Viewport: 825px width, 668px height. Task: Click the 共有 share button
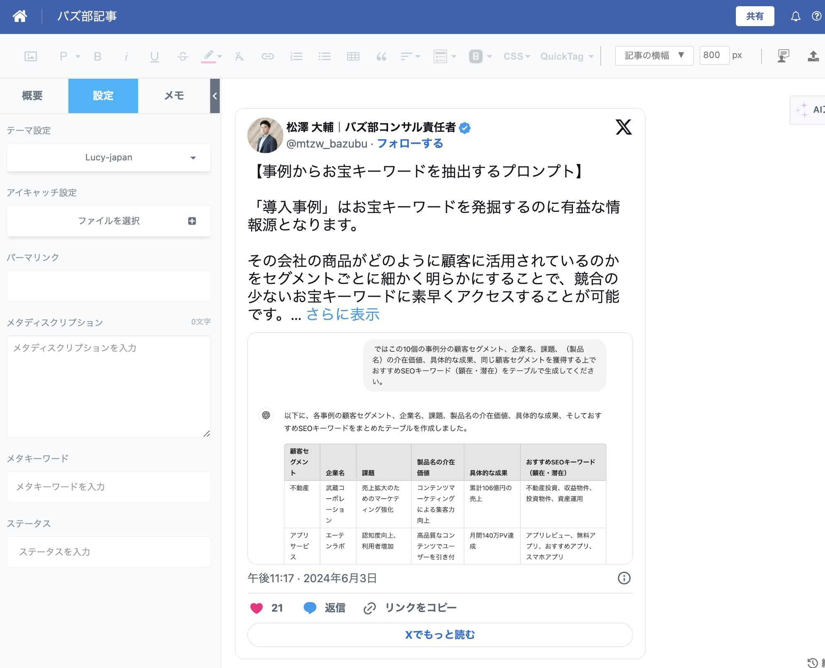click(x=755, y=16)
